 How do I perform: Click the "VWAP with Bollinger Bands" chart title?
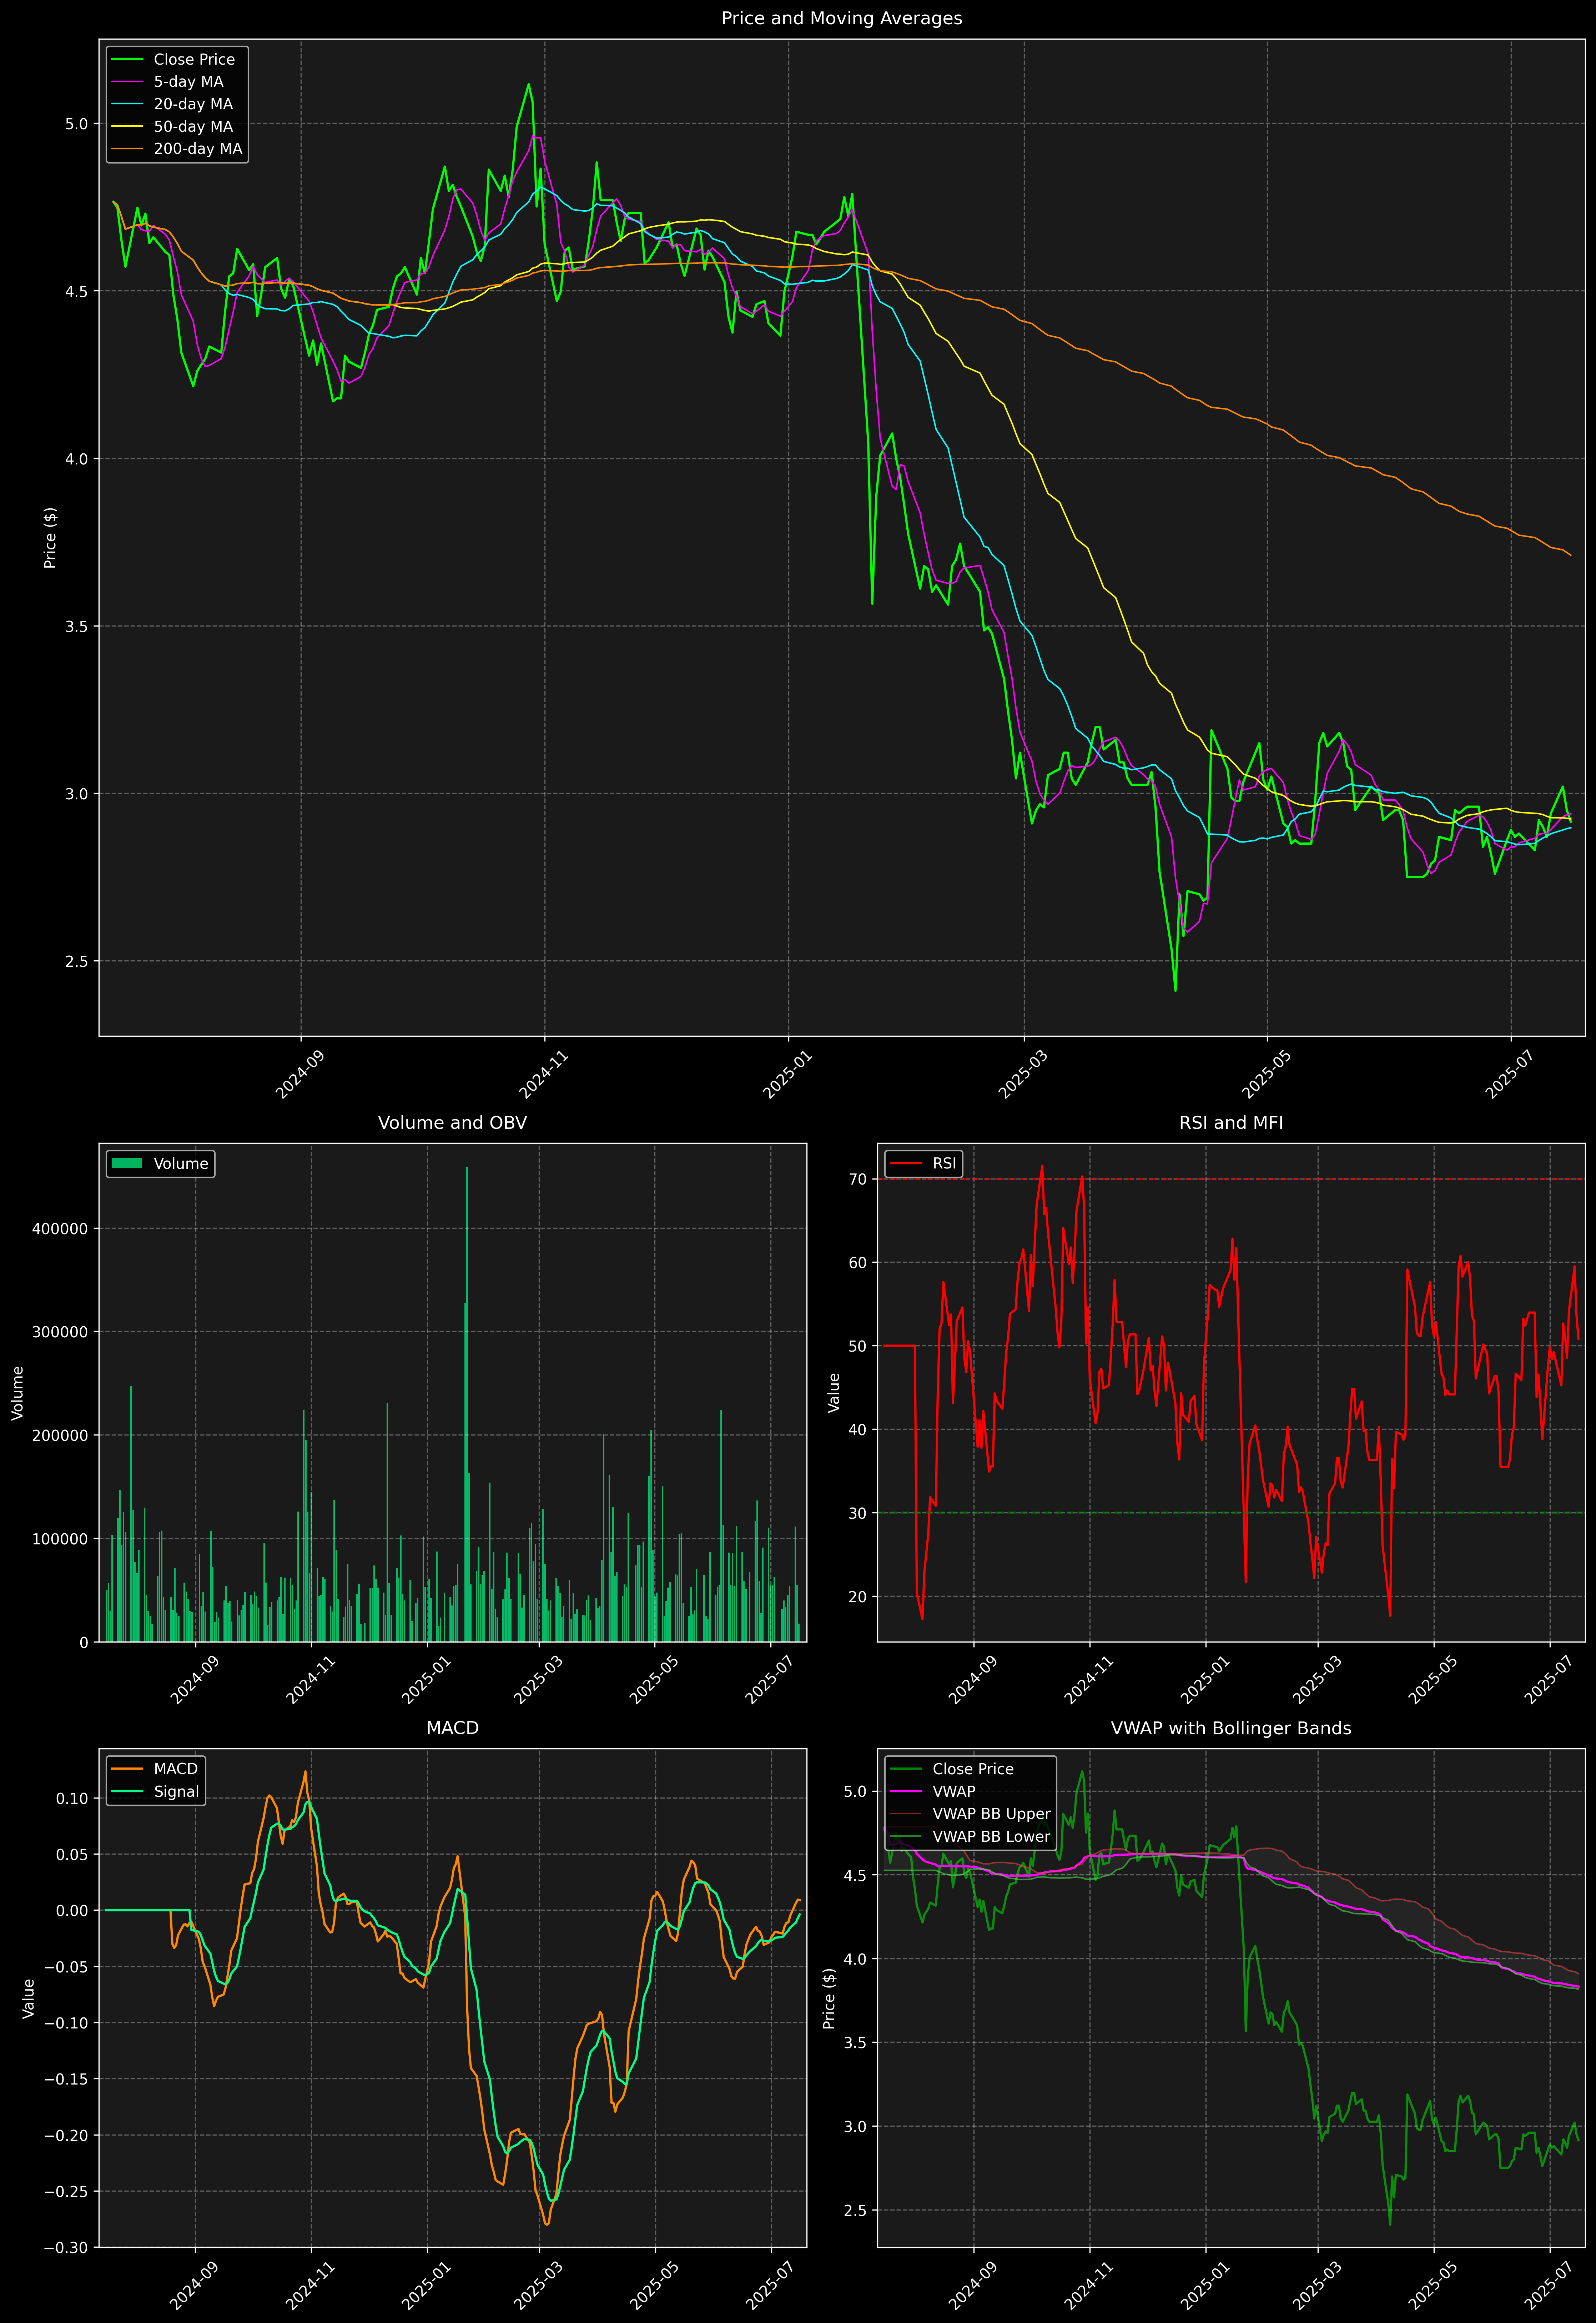click(1231, 1727)
